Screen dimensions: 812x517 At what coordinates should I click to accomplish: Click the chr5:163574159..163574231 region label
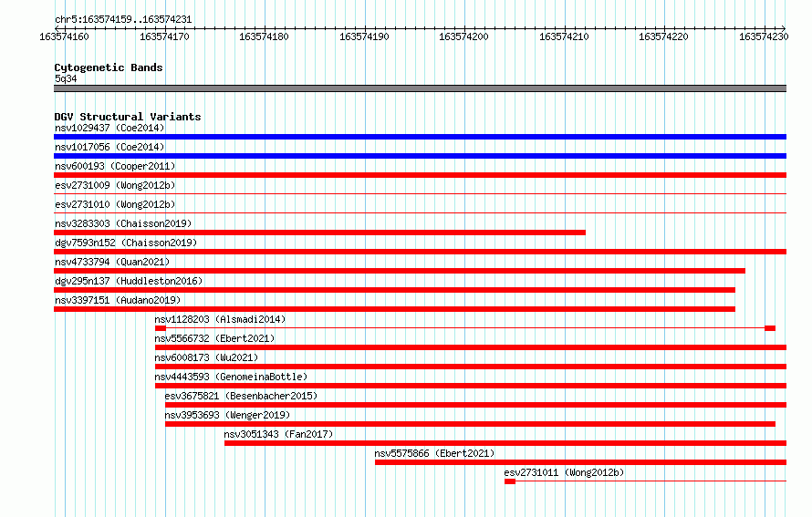(123, 19)
